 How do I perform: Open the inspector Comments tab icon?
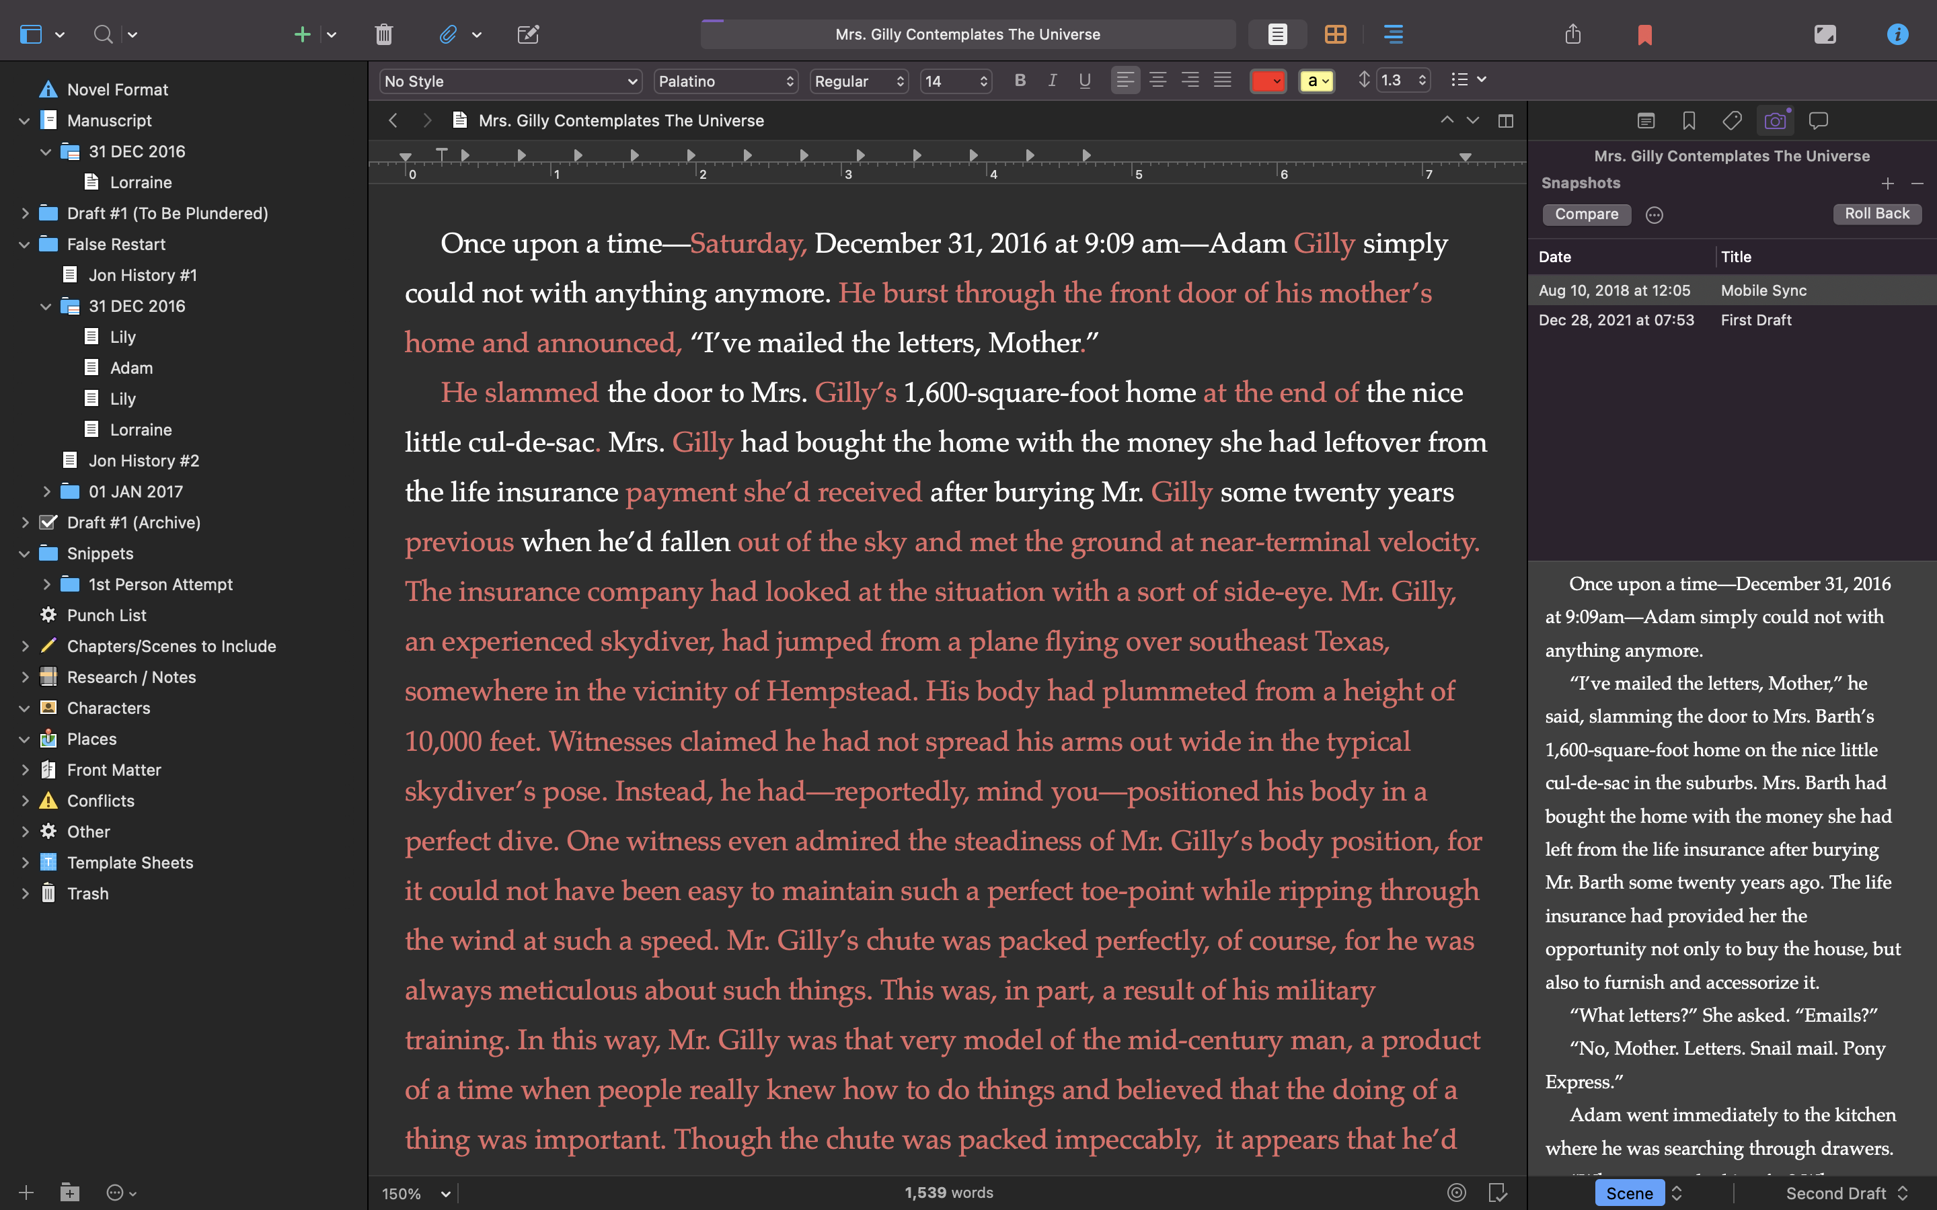[1819, 121]
